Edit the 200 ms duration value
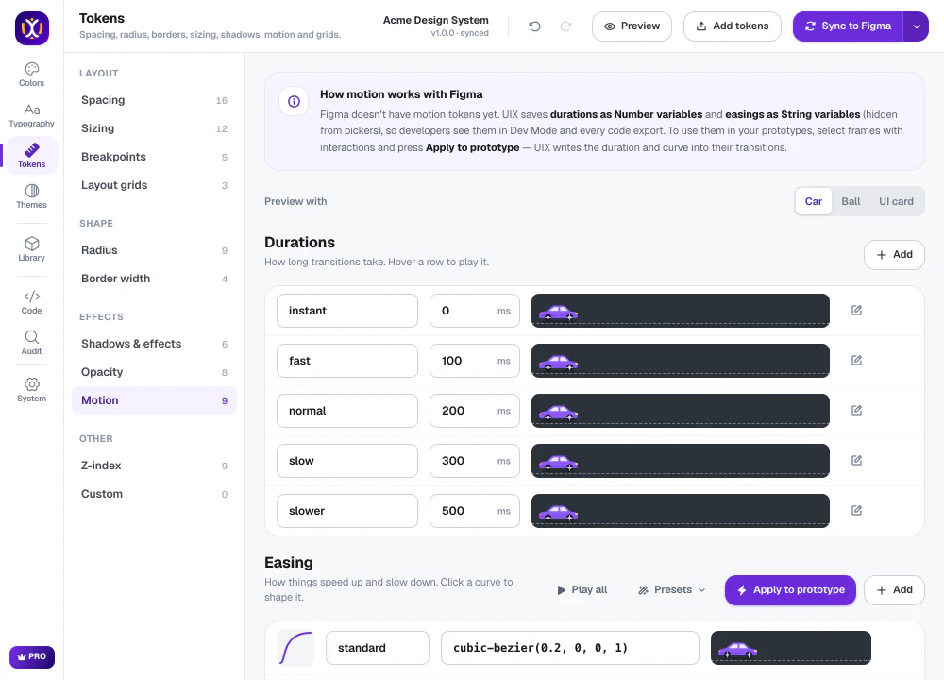Image resolution: width=944 pixels, height=680 pixels. 475,411
